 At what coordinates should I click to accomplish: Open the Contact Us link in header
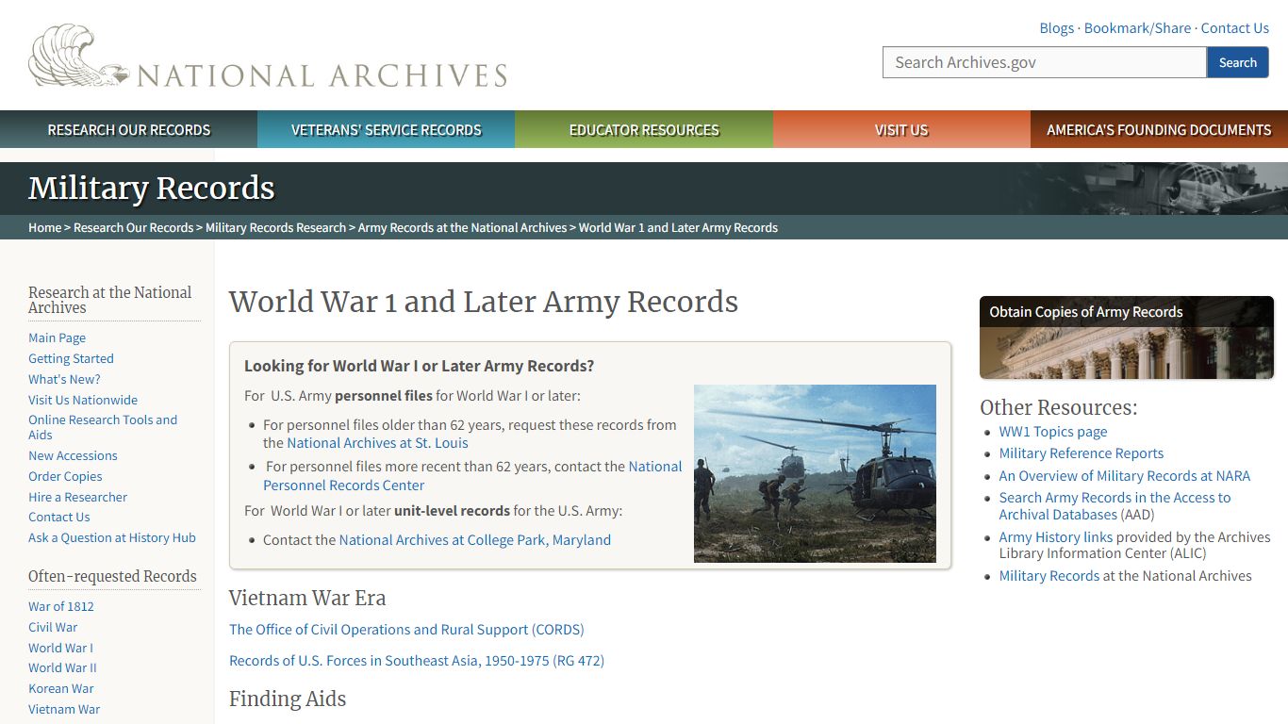pos(1234,28)
